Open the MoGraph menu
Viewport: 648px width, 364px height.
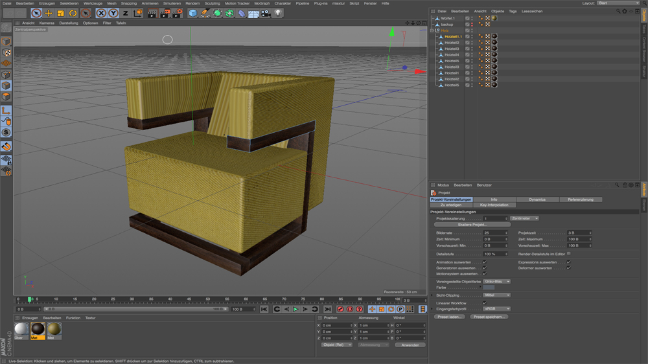pos(262,3)
